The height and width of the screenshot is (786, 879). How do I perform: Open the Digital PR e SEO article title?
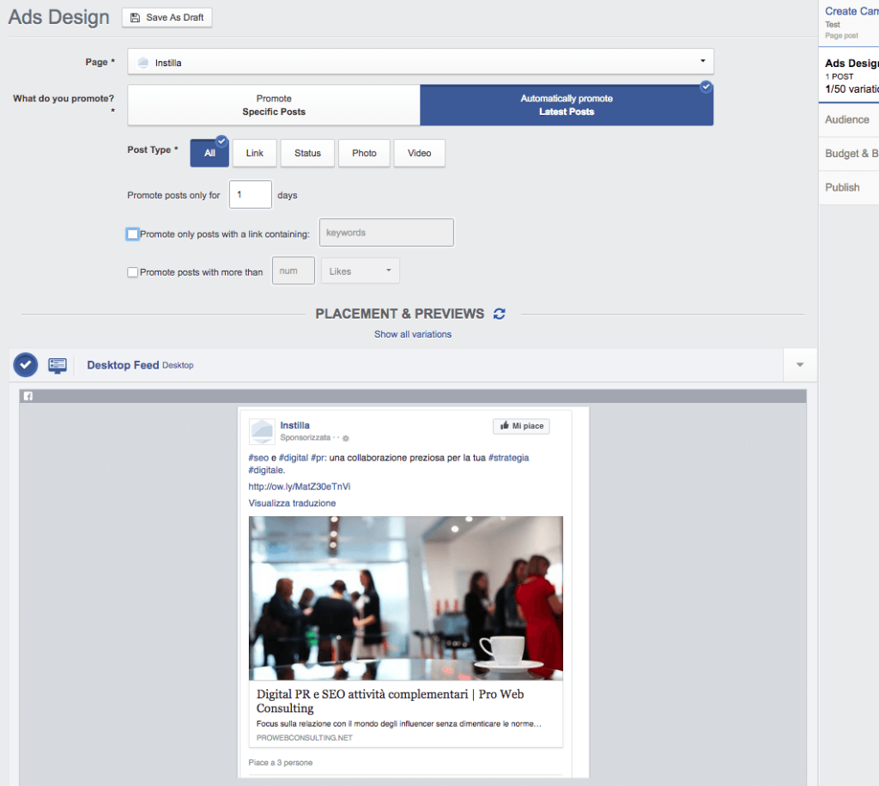tap(391, 701)
